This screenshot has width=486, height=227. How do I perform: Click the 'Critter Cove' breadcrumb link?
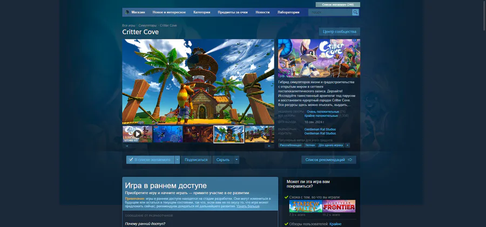pos(168,25)
